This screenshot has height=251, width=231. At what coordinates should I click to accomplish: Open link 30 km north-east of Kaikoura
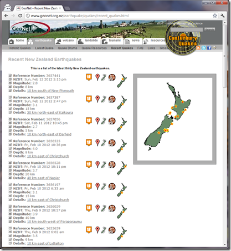[50, 113]
